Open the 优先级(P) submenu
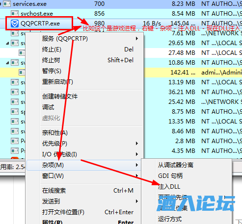242x224 pixels. click(84, 144)
